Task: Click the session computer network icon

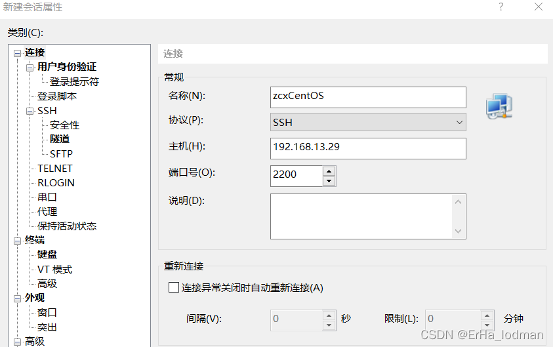Action: (x=499, y=106)
